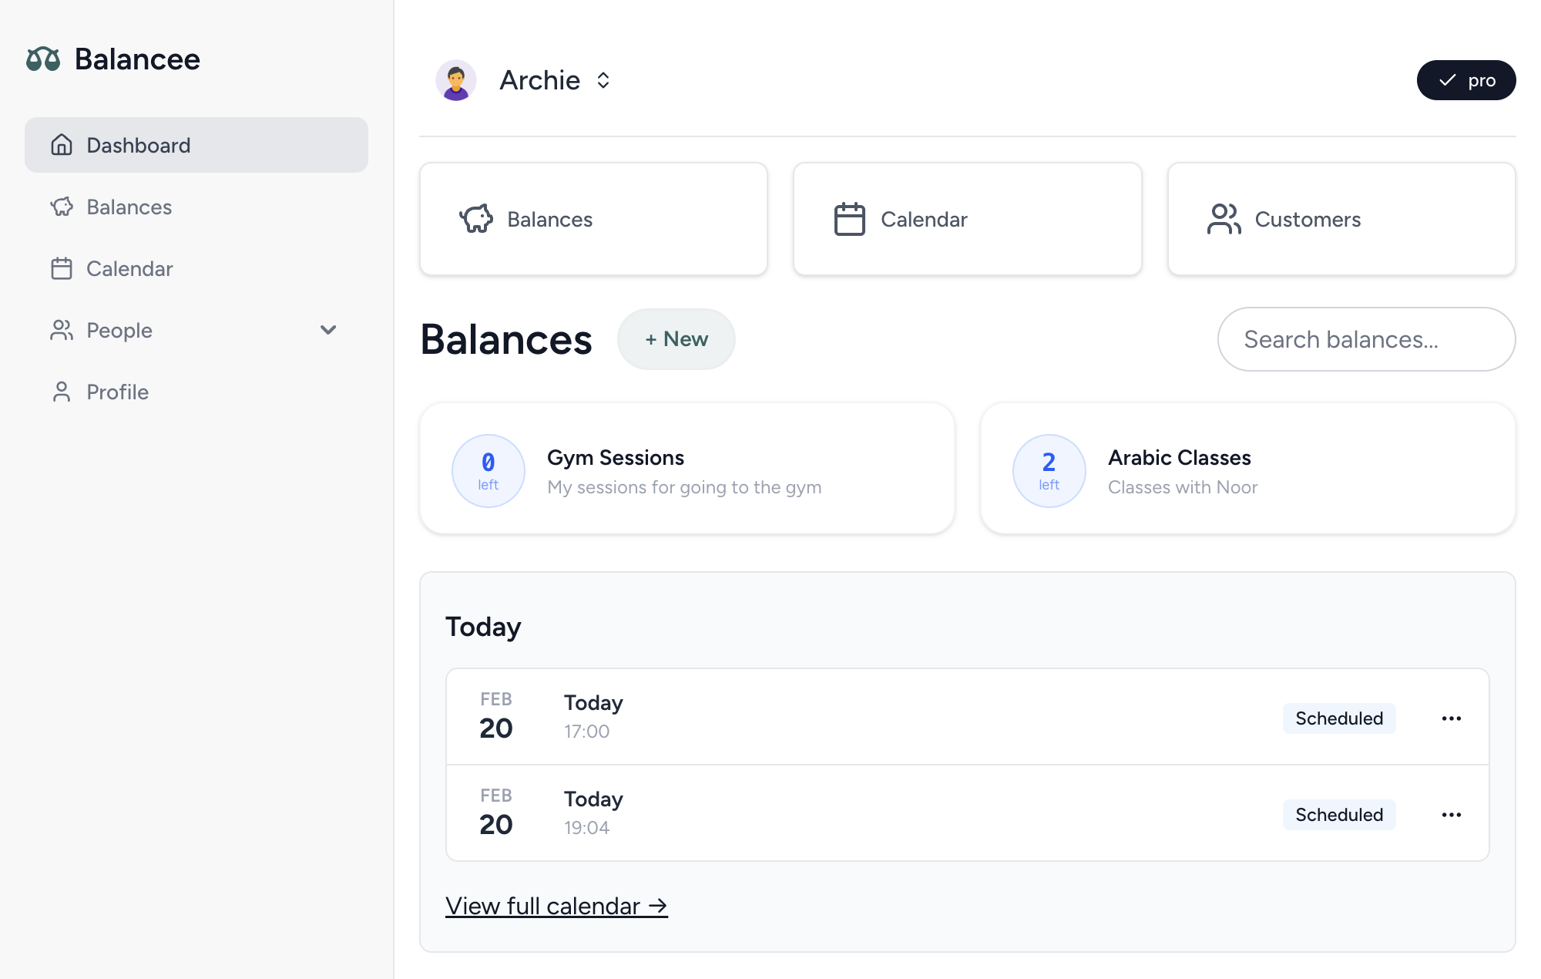Click the 2 left counter on Arabic Classes
This screenshot has width=1541, height=979.
[1049, 470]
